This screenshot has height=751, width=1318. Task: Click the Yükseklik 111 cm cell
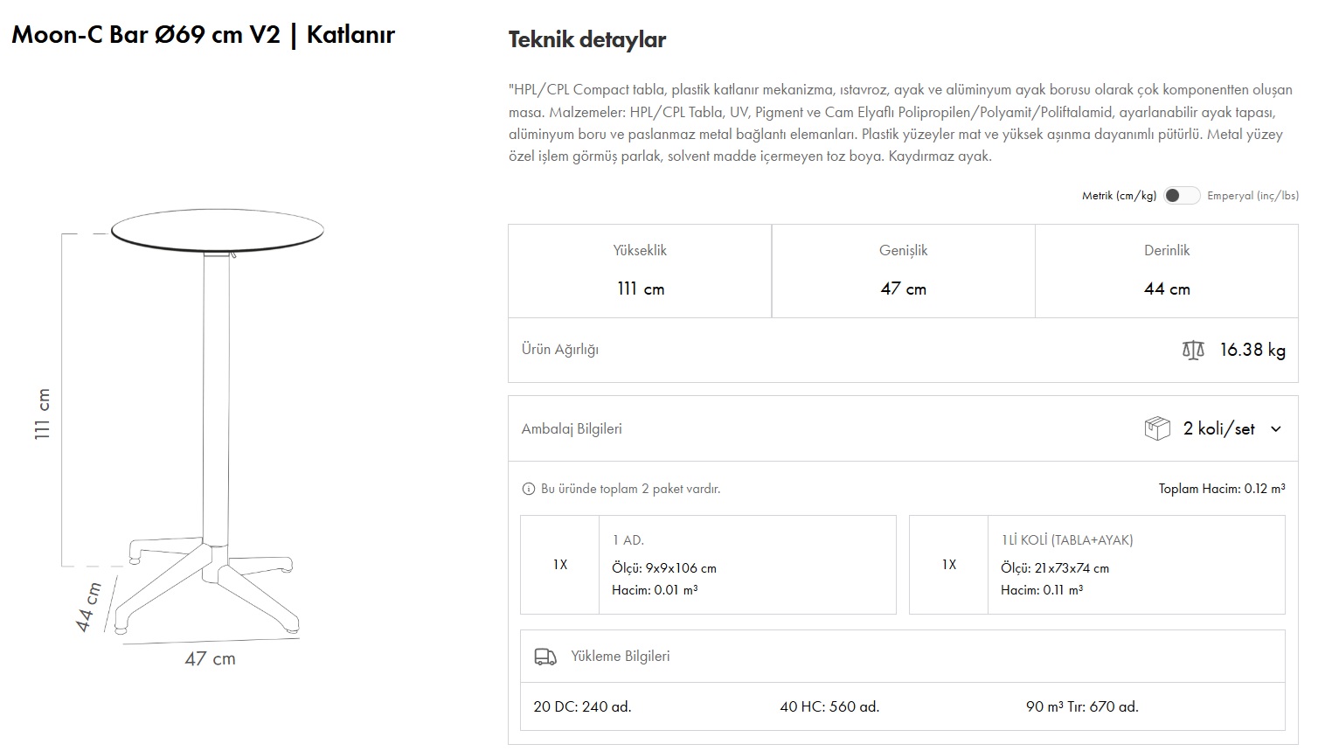click(x=640, y=271)
